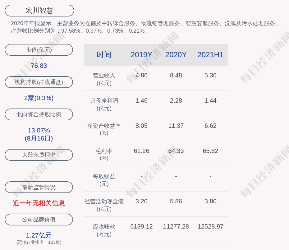Select the 北向资金持股比例 label pill

[39, 114]
